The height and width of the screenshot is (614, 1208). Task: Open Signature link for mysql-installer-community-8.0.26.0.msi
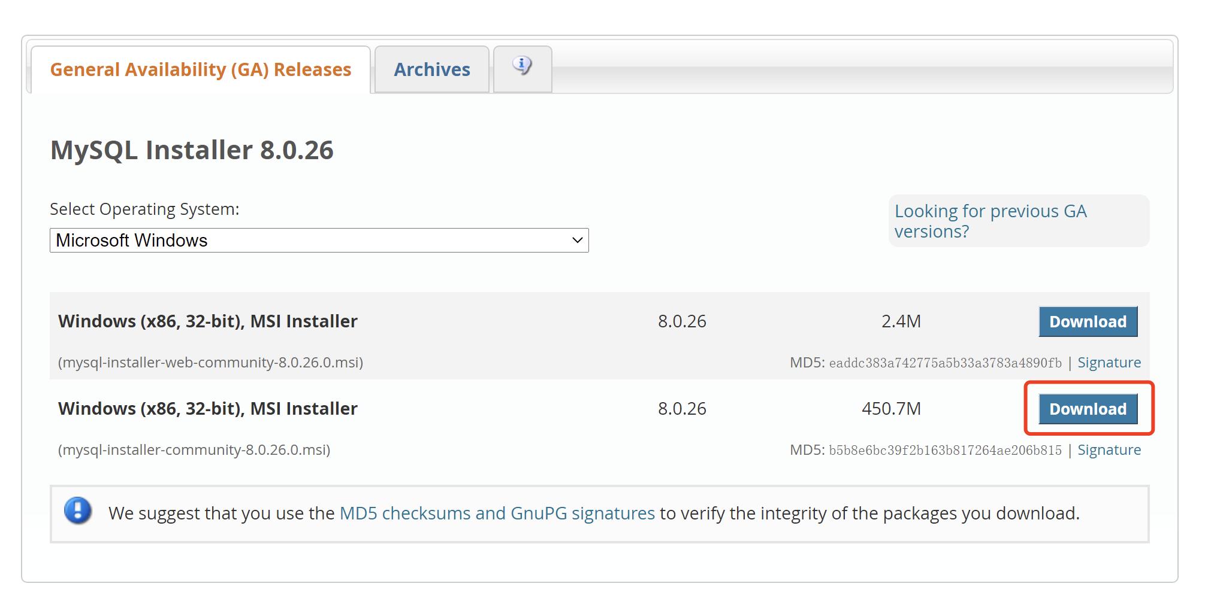click(1109, 450)
